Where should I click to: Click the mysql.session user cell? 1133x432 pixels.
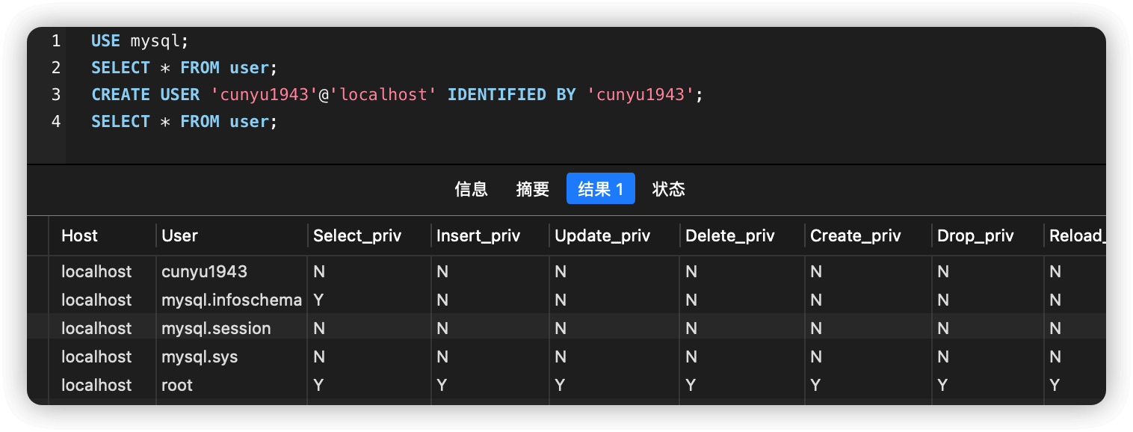(x=216, y=329)
